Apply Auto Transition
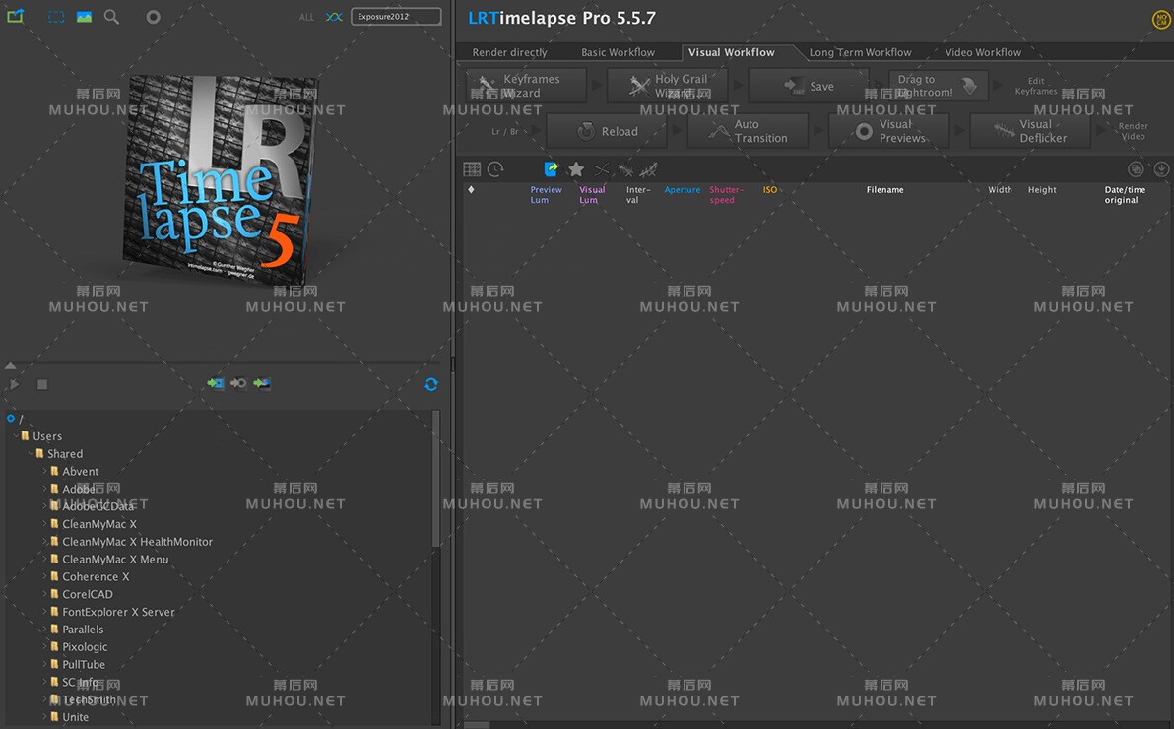 (748, 131)
